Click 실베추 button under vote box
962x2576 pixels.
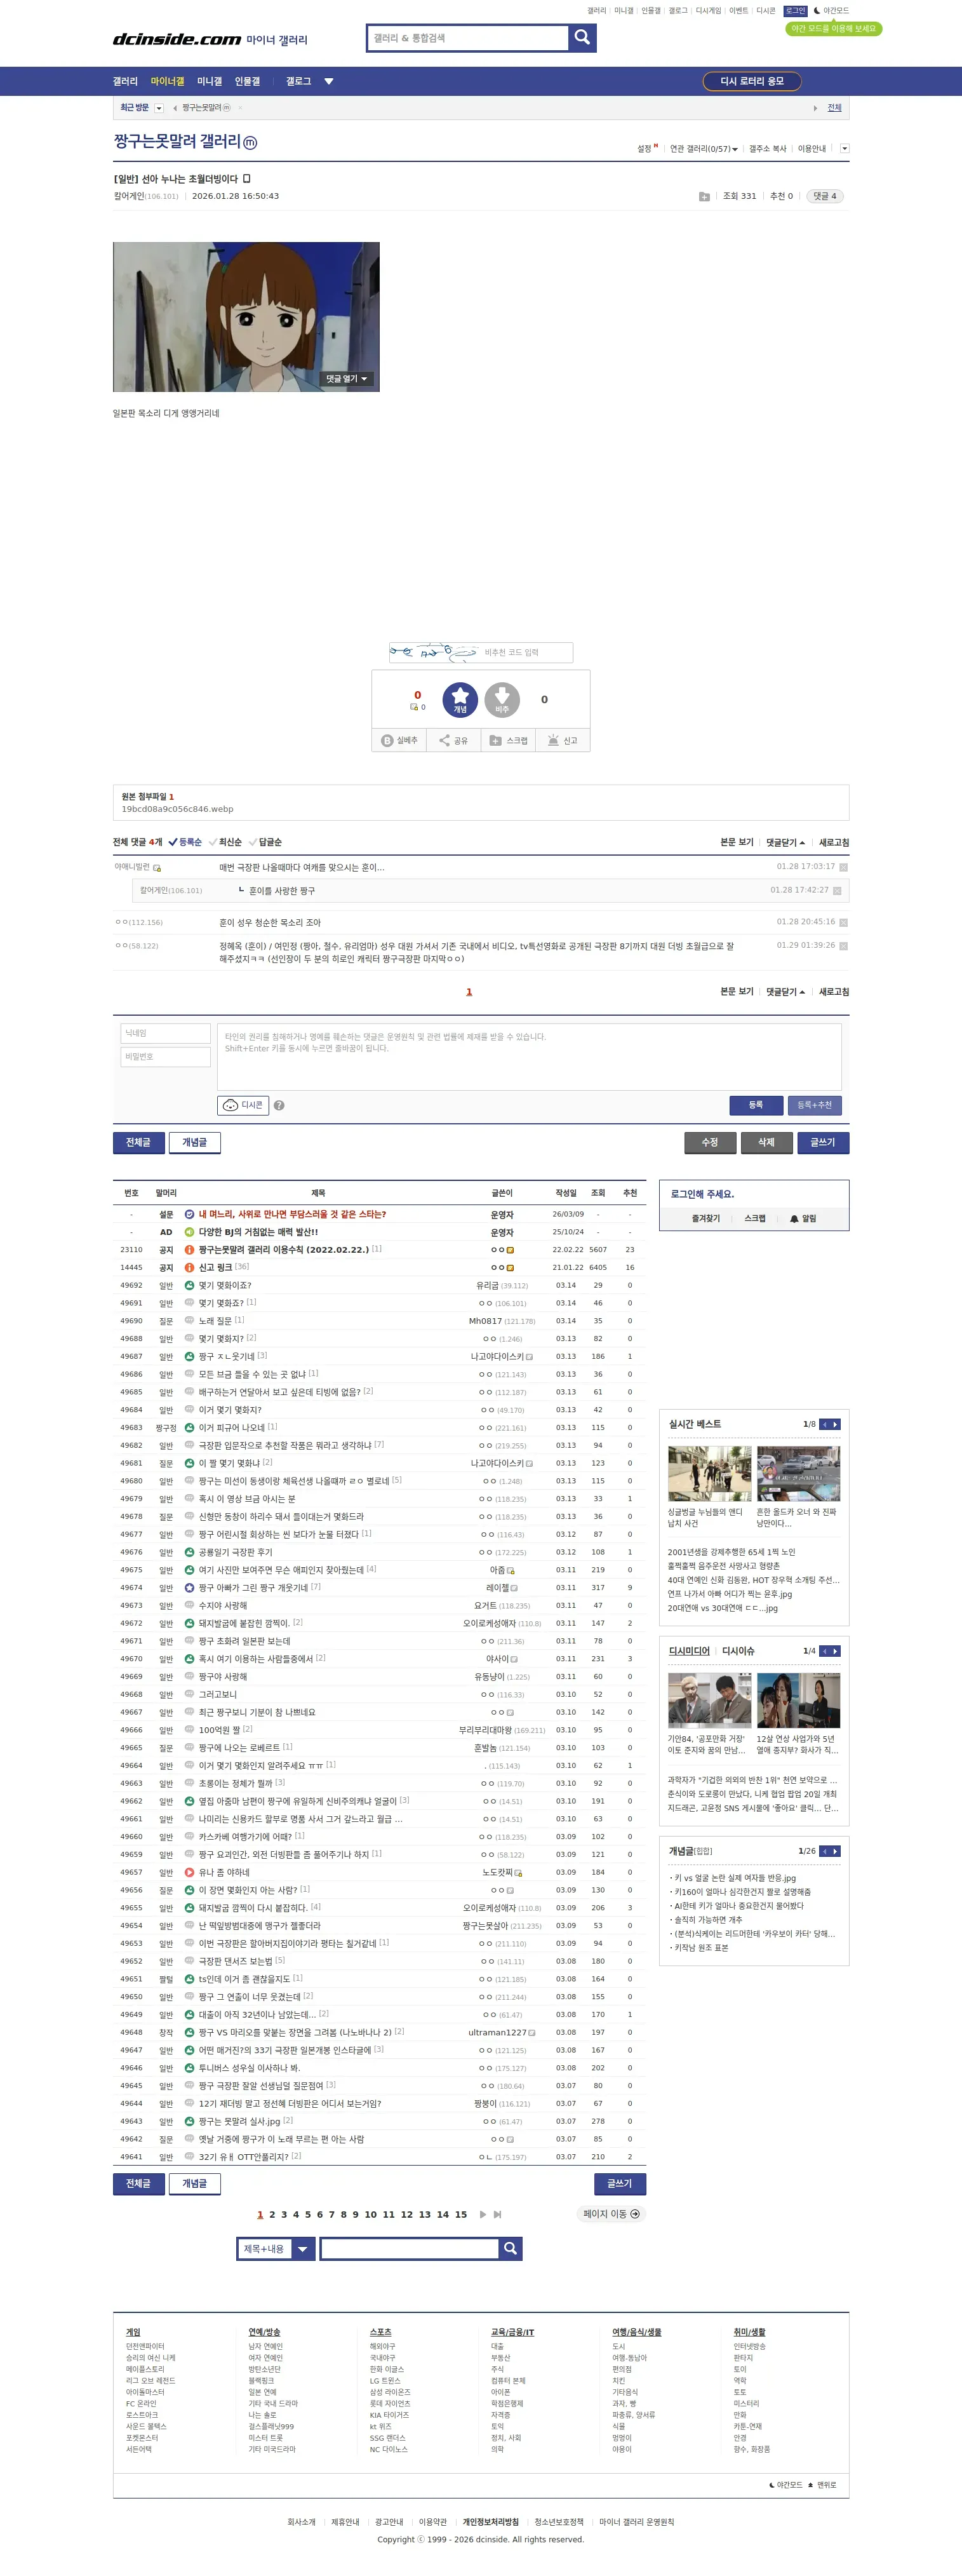tap(399, 740)
